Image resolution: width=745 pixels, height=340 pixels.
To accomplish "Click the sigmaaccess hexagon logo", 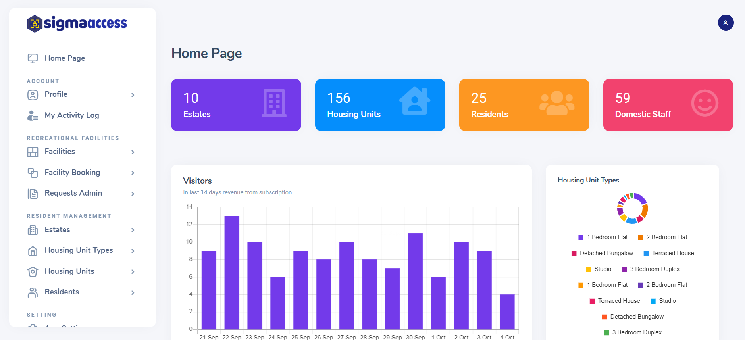I will tap(35, 24).
